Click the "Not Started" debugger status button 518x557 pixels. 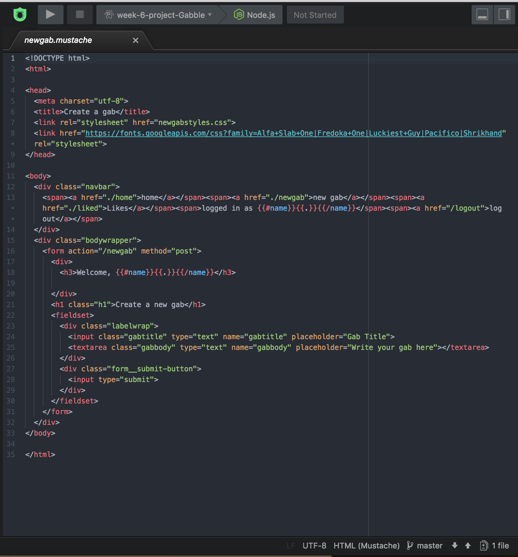315,15
